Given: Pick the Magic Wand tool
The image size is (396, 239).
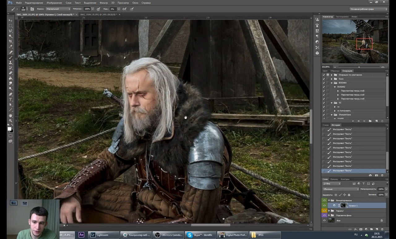Looking at the screenshot, I should click(11, 36).
